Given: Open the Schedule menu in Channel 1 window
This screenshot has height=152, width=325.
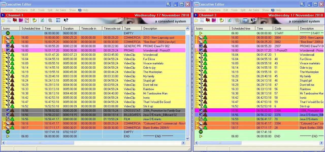Looking at the screenshot, I should pos(7,10).
